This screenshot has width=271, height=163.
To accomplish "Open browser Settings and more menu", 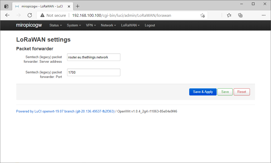I will (264, 15).
